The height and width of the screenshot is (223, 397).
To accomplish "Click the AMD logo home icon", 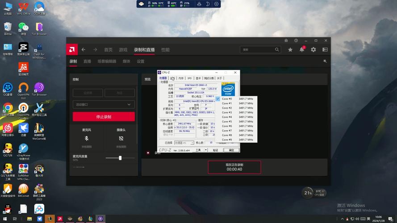I will (72, 50).
